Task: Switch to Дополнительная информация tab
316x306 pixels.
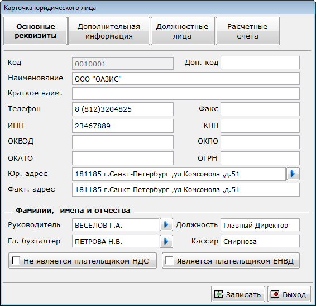Action: [x=109, y=31]
